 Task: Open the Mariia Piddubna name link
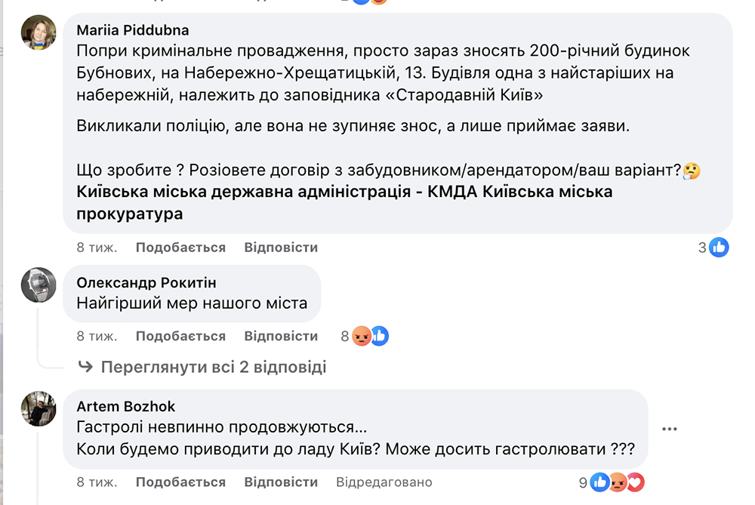133,30
